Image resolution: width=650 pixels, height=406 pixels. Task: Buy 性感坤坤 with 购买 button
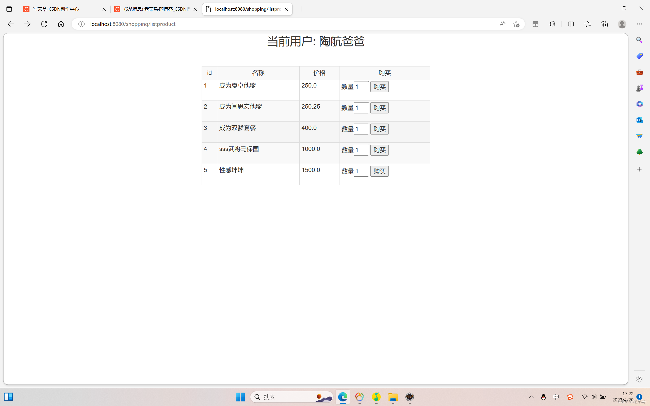pyautogui.click(x=379, y=171)
